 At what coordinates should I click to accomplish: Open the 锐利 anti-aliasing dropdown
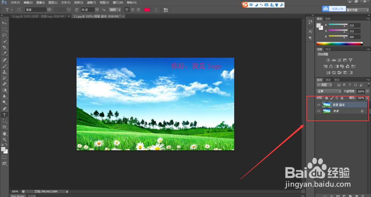click(x=115, y=10)
